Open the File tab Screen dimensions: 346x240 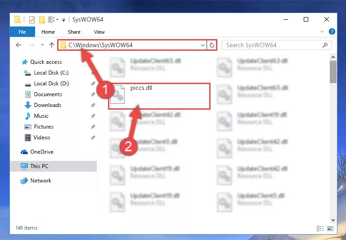(22, 32)
